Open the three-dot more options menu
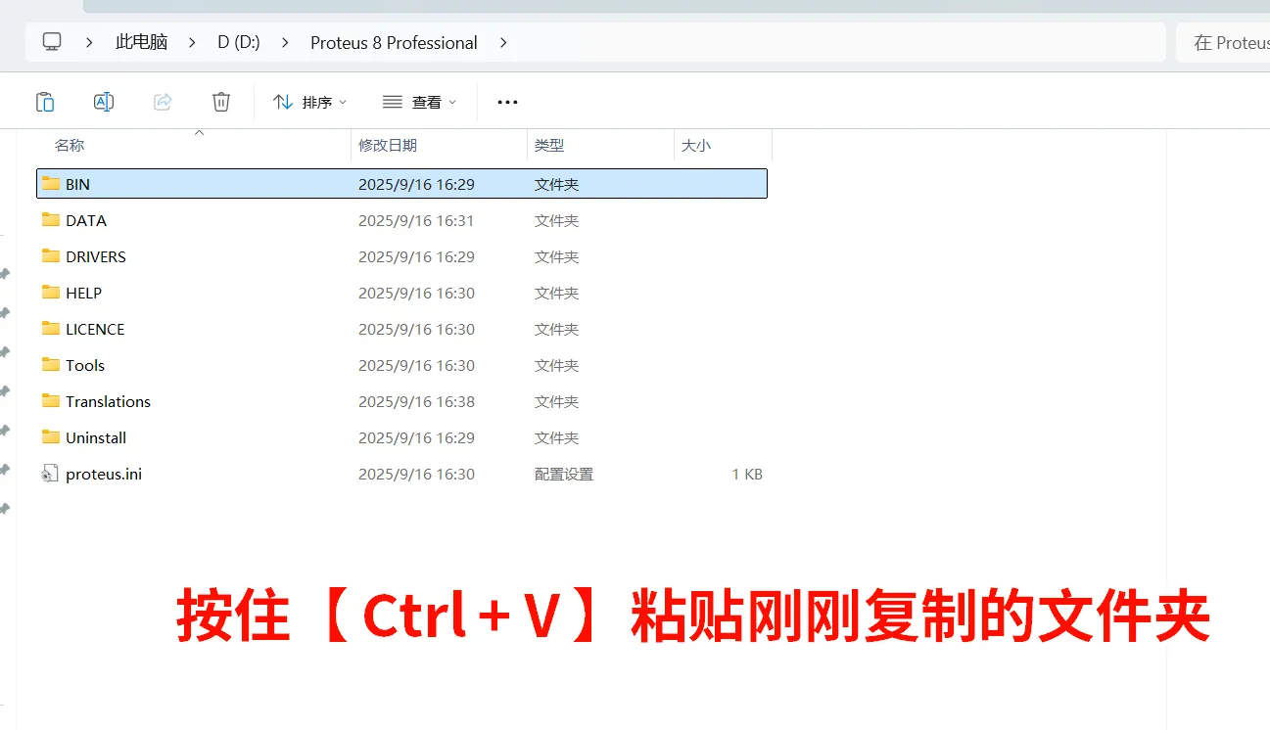This screenshot has width=1270, height=730. tap(507, 102)
